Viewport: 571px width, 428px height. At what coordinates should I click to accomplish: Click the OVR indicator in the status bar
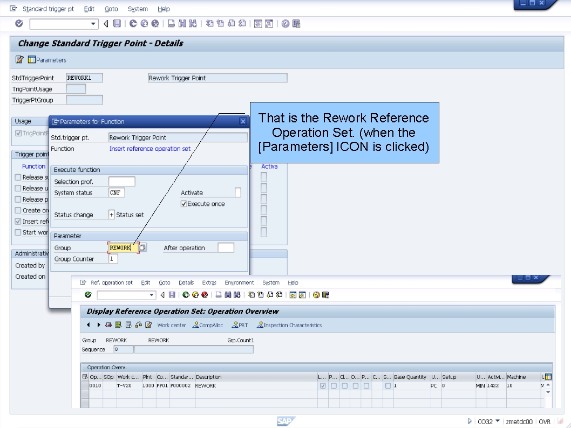tap(545, 422)
